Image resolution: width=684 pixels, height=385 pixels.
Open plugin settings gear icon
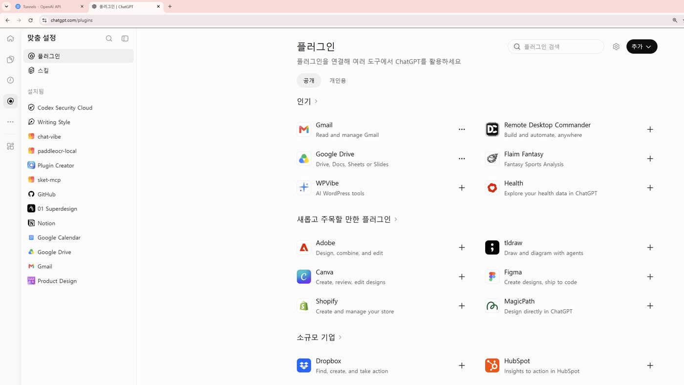pos(616,46)
